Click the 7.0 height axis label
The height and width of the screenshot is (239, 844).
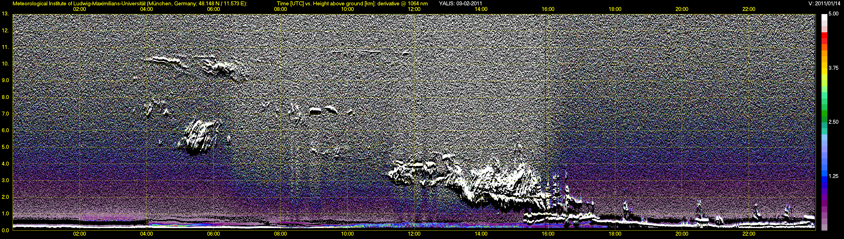click(5, 114)
